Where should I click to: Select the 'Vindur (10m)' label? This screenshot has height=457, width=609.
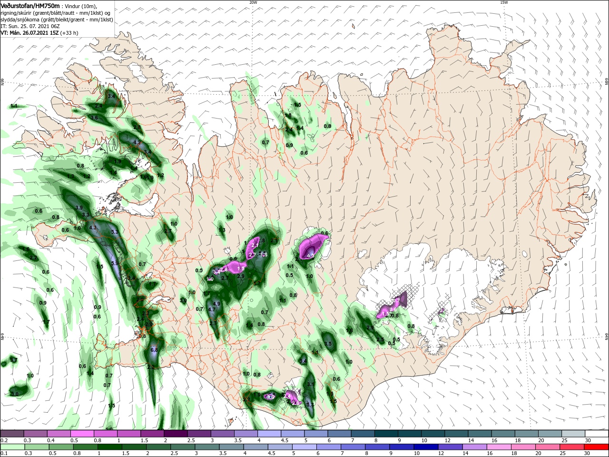(x=80, y=6)
